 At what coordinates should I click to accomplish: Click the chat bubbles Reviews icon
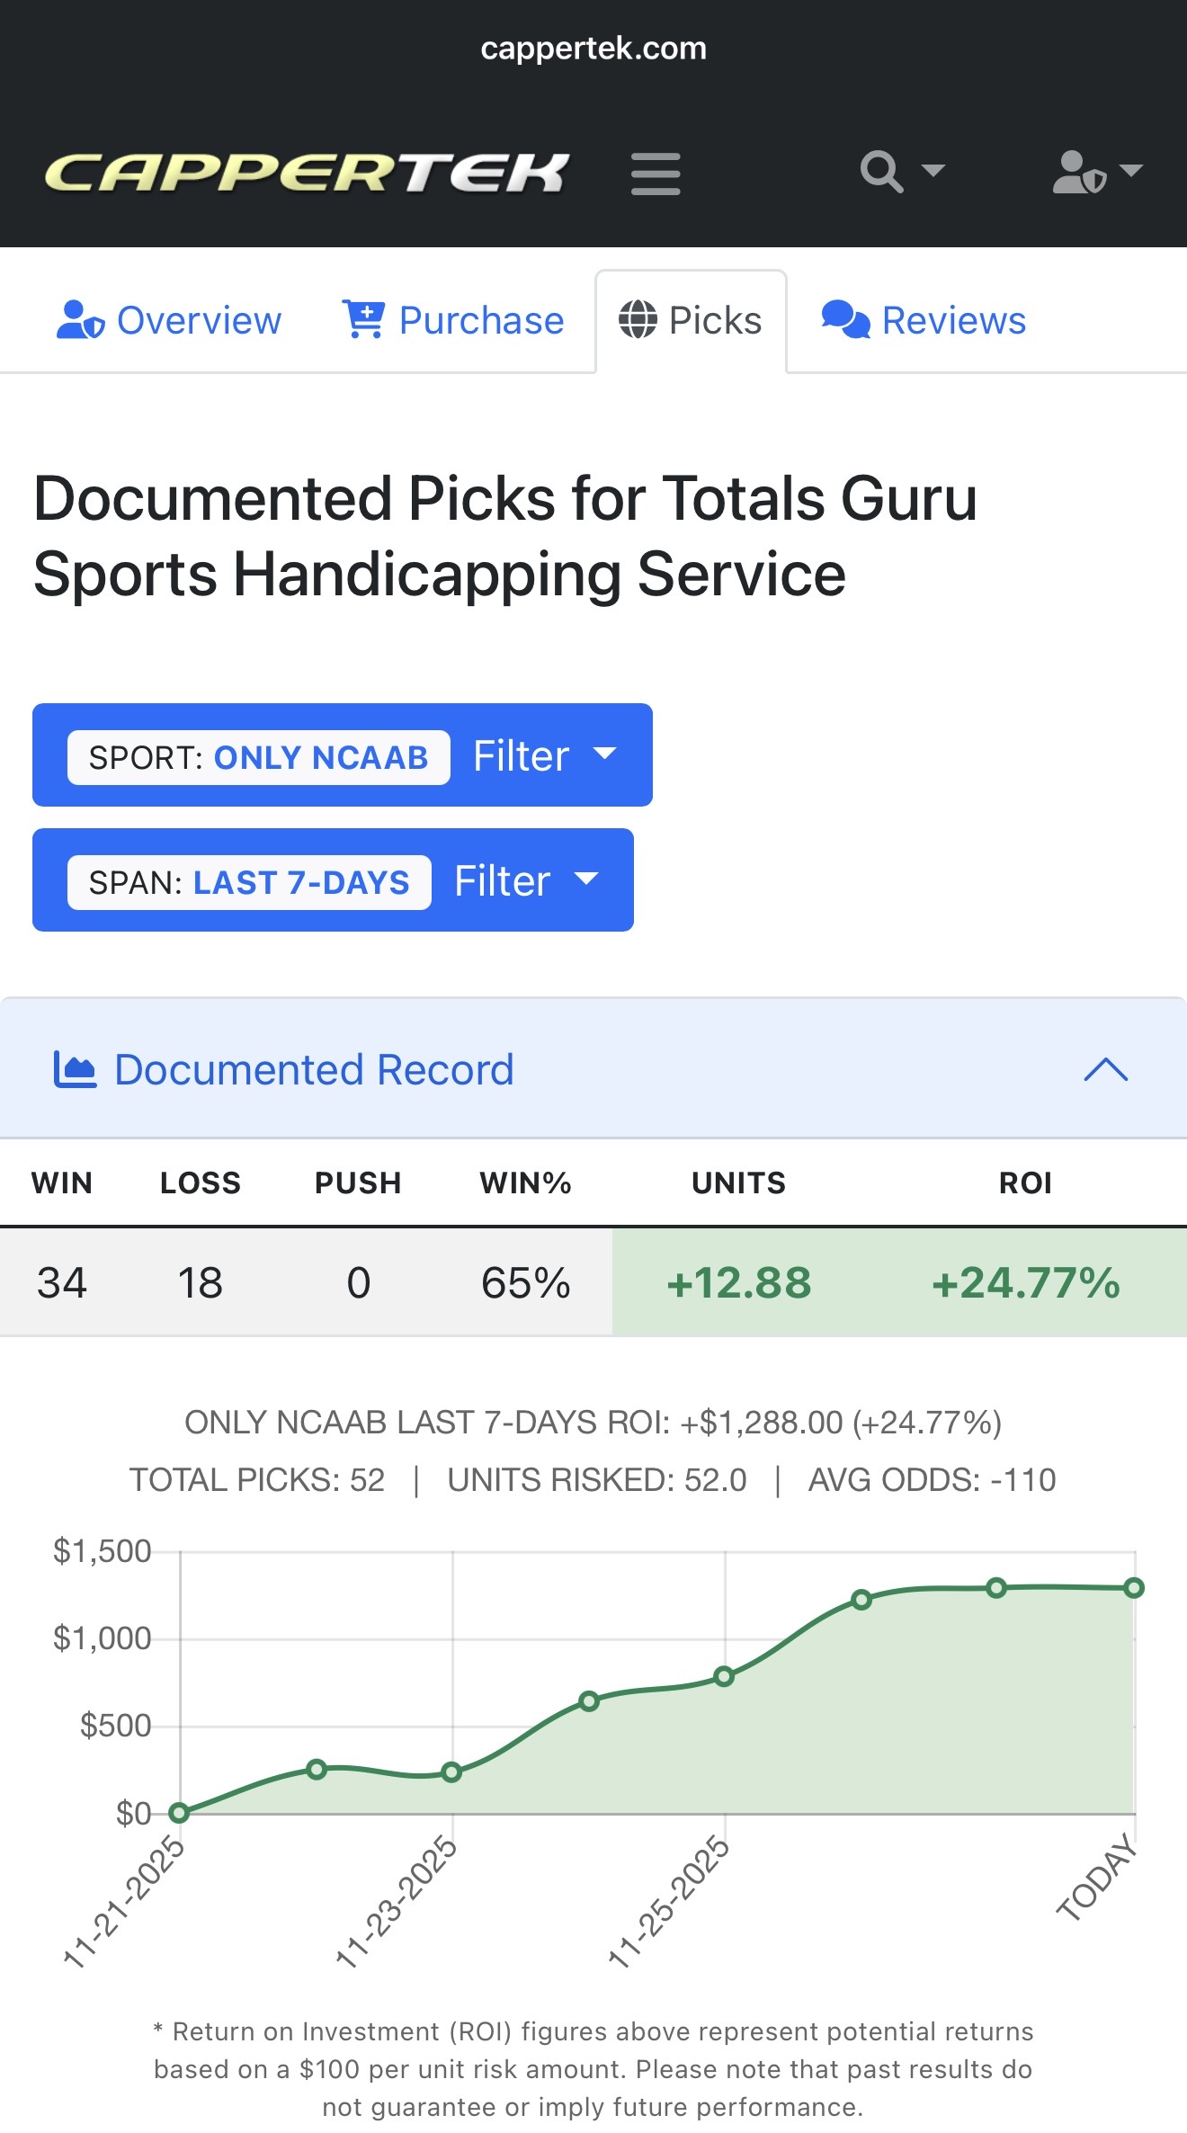click(x=845, y=320)
